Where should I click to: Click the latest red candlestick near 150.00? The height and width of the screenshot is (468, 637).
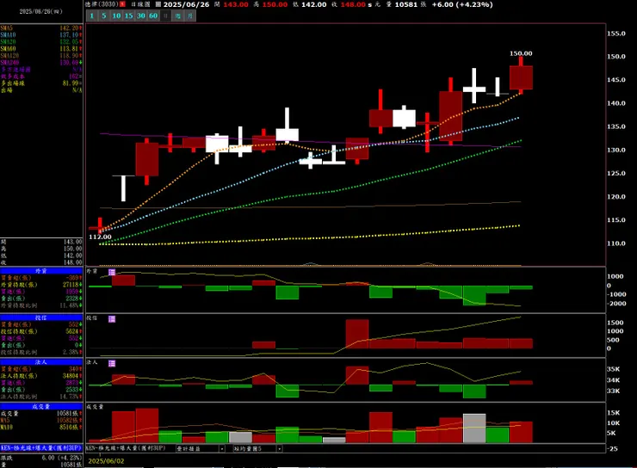pyautogui.click(x=521, y=77)
